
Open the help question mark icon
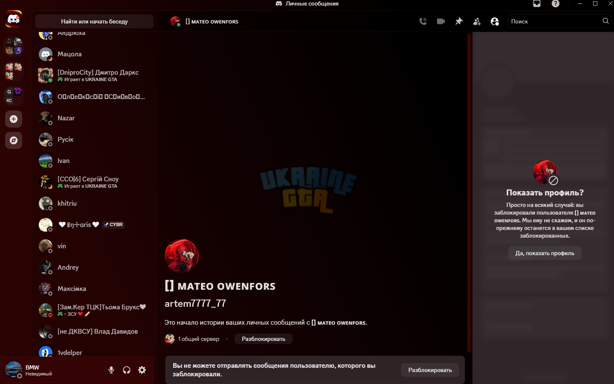point(555,4)
